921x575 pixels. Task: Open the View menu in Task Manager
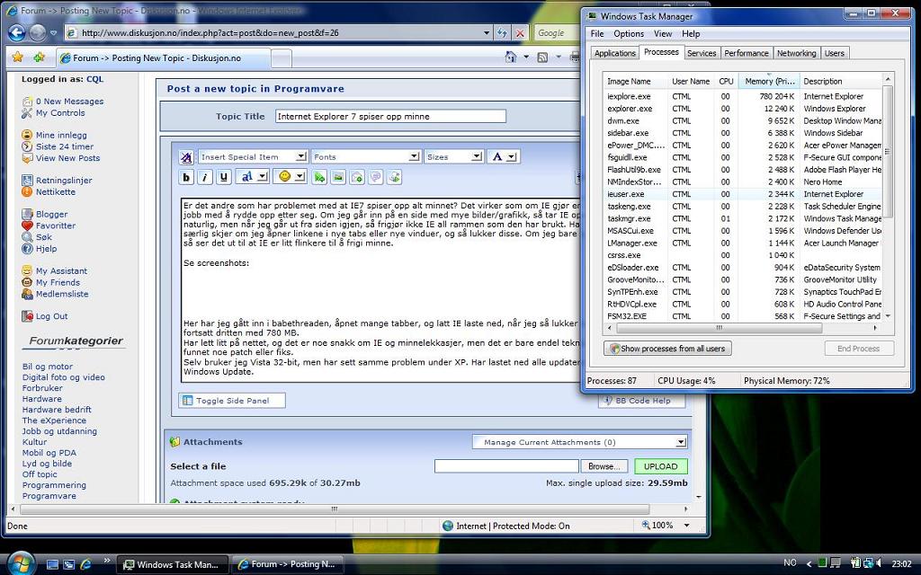point(663,33)
